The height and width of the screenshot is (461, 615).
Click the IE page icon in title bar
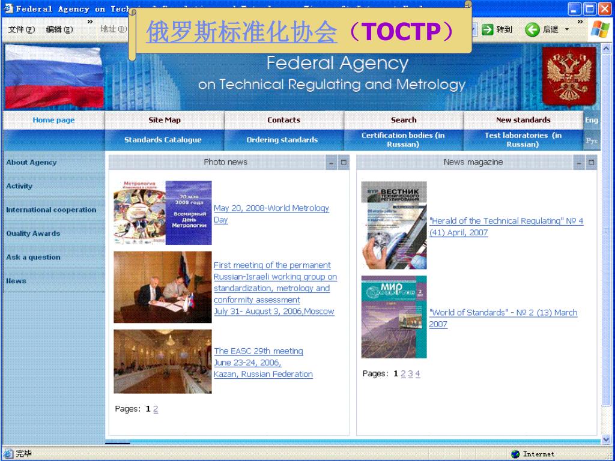pos(8,8)
